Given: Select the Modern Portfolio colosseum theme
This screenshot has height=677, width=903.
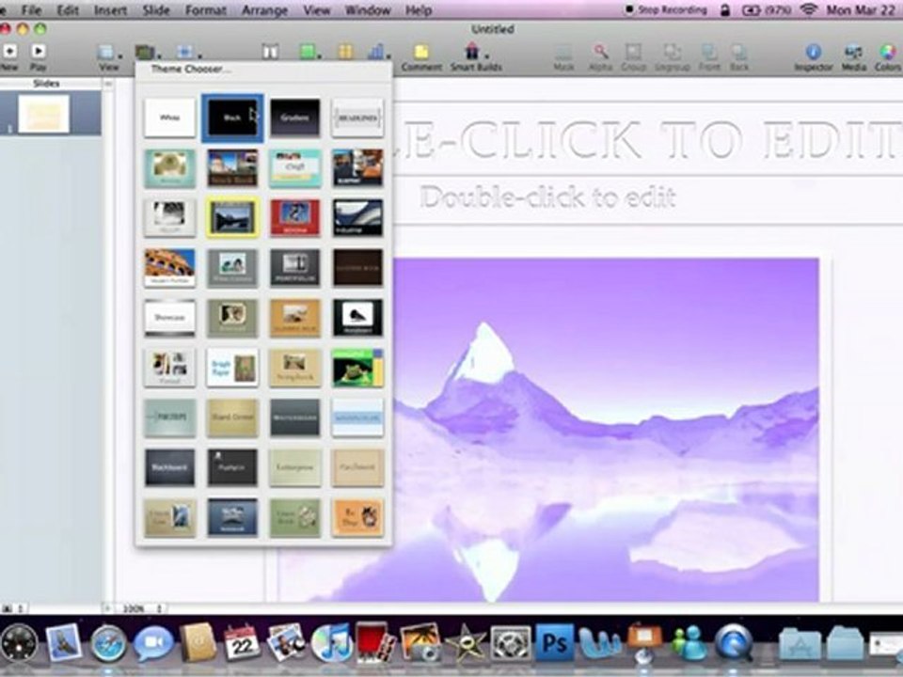Looking at the screenshot, I should (170, 268).
